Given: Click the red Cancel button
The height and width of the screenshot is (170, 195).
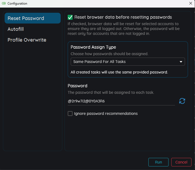Looking at the screenshot, I should click(x=181, y=162).
